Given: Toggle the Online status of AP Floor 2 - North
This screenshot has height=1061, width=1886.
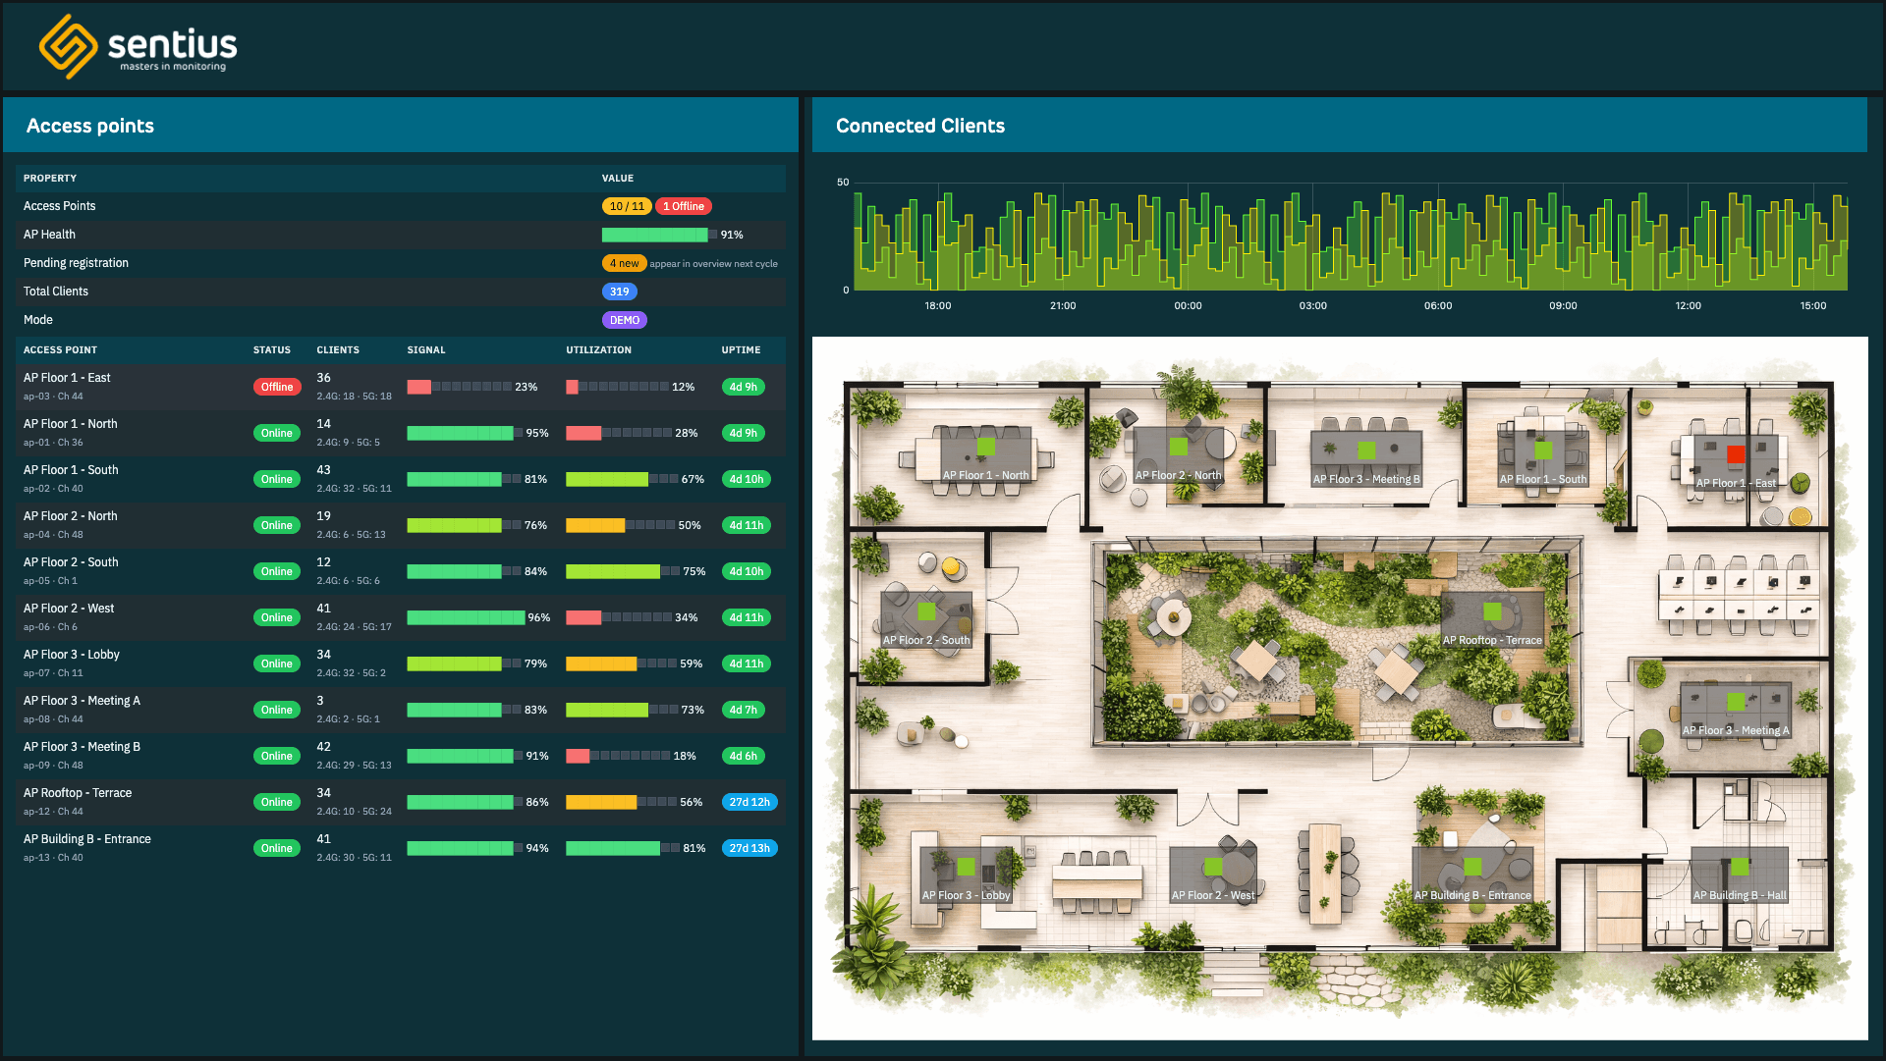Looking at the screenshot, I should [277, 525].
